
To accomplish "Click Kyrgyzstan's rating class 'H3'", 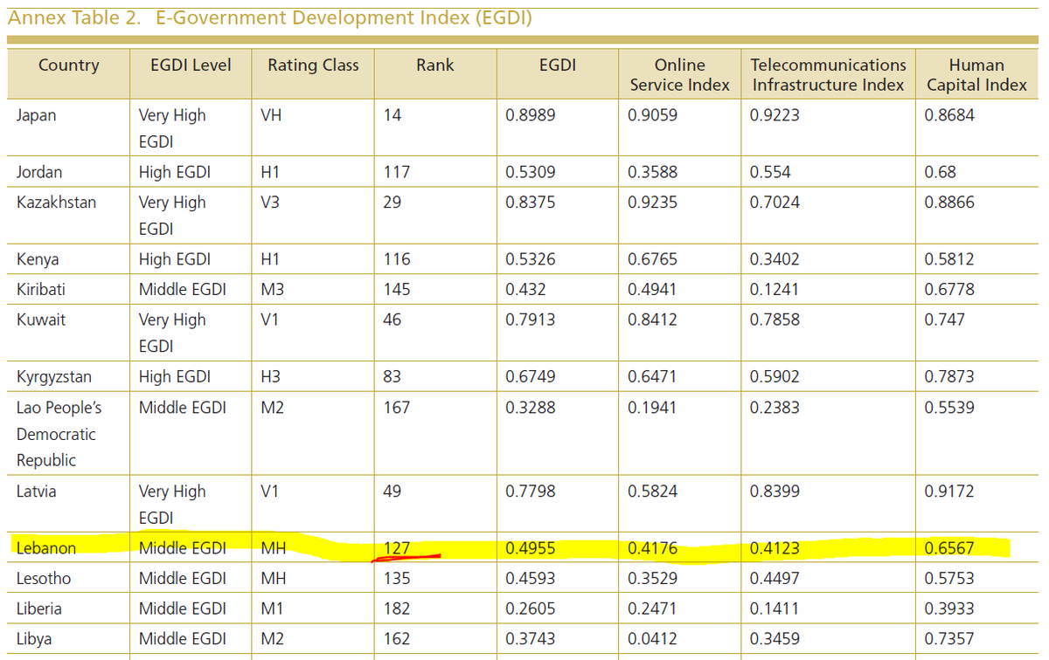I will point(270,377).
